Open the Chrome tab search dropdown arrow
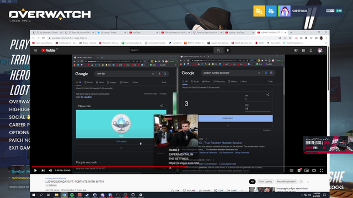The height and width of the screenshot is (198, 353). pos(304,32)
